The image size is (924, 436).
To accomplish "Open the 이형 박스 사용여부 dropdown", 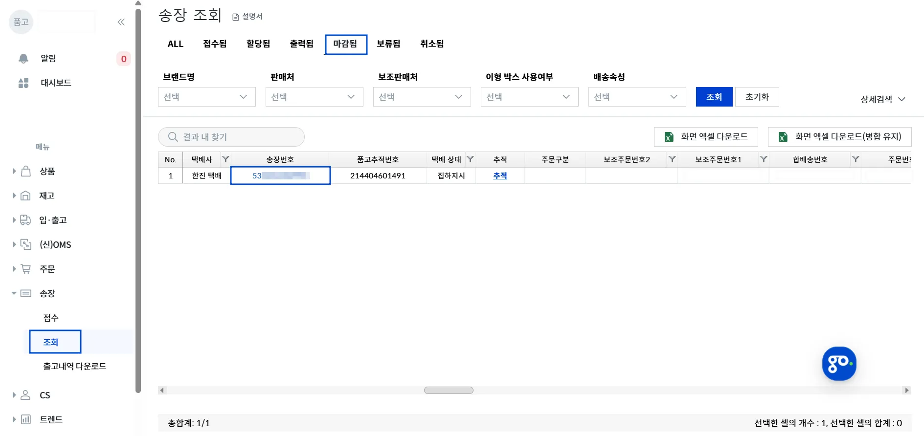I will [x=530, y=97].
